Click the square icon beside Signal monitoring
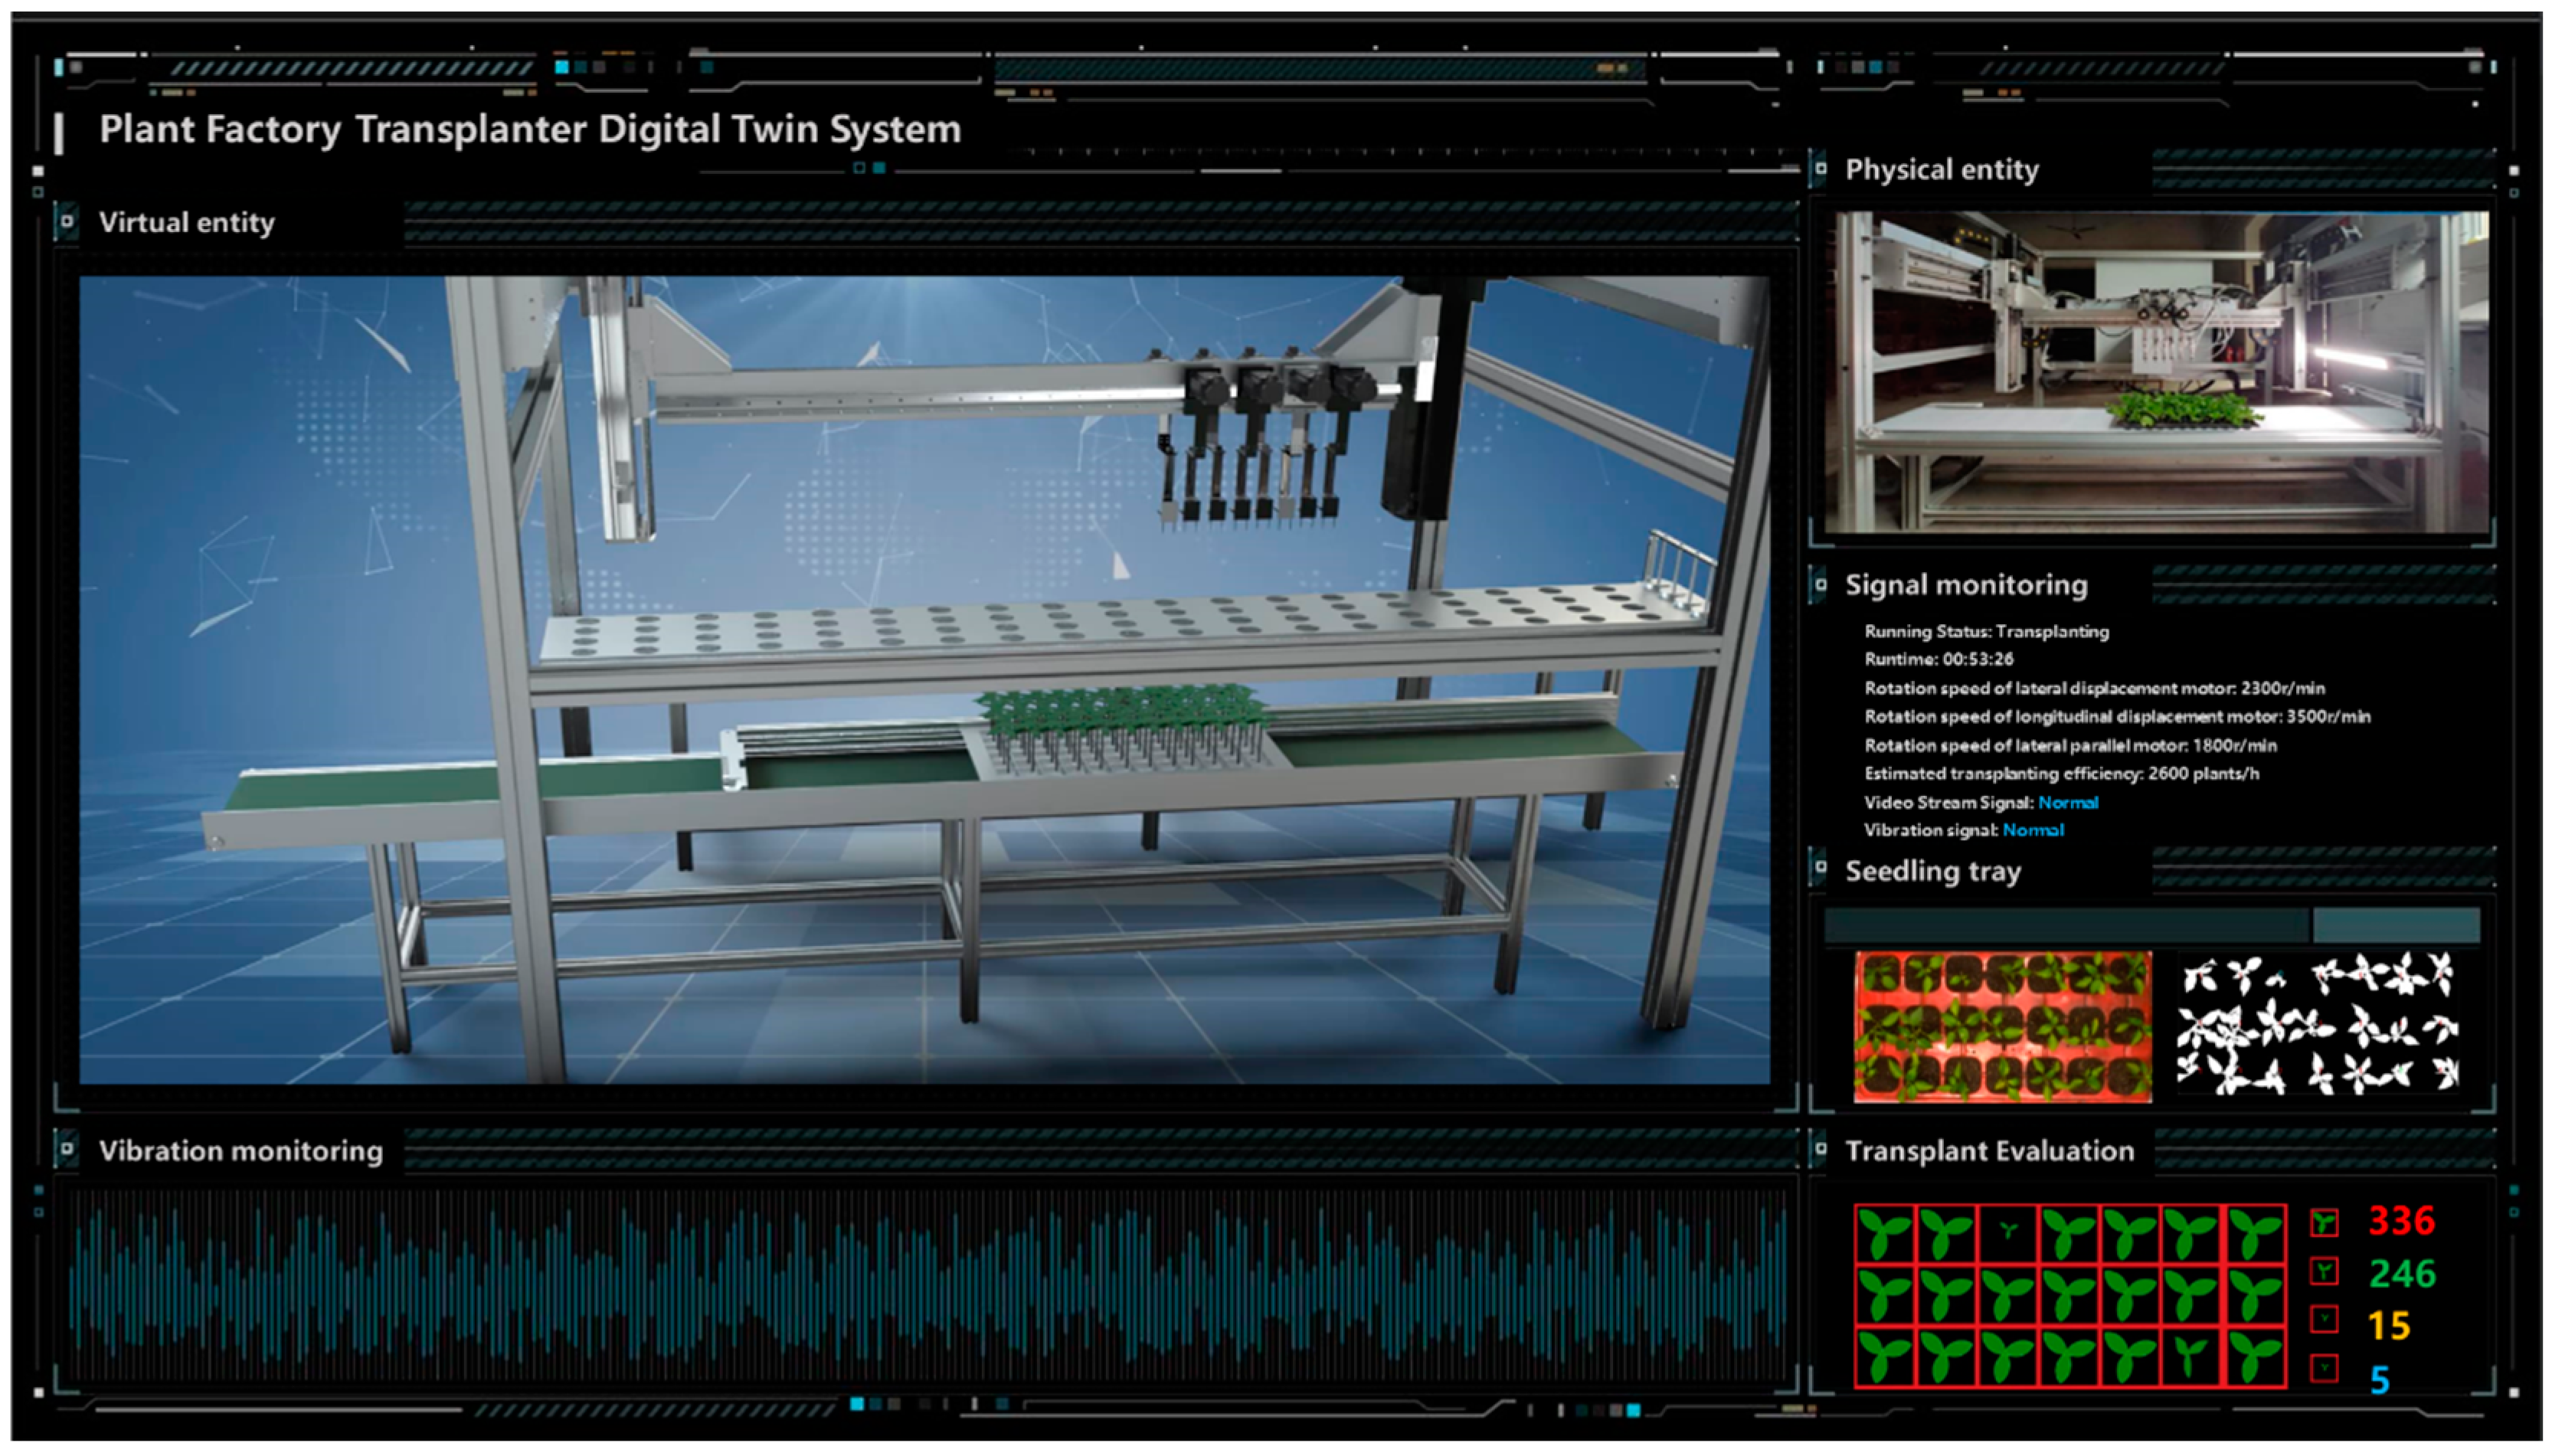 click(1820, 584)
